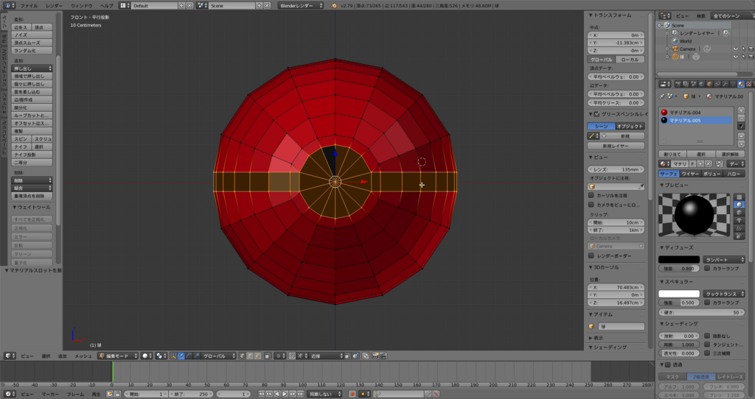Open the ファイル menu

[29, 5]
